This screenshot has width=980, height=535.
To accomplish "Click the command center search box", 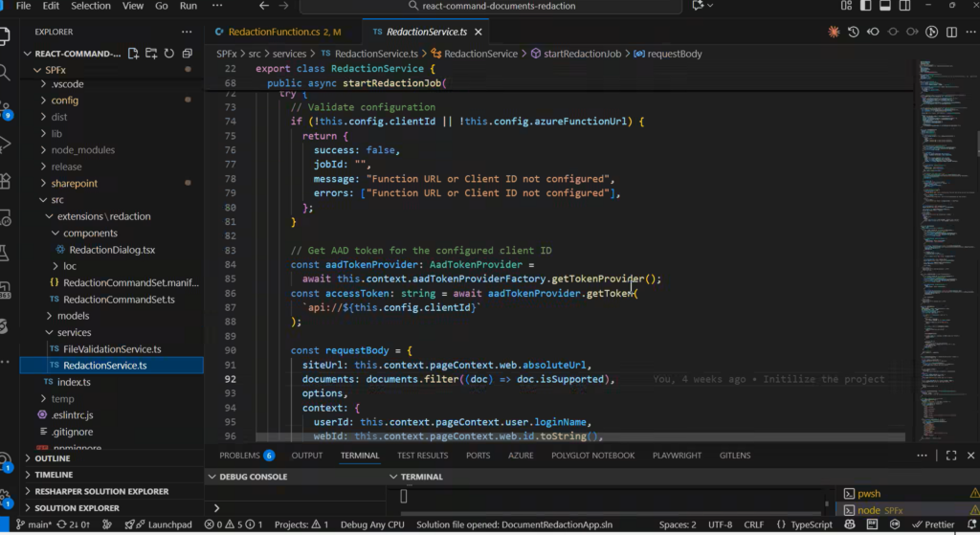I will click(498, 6).
